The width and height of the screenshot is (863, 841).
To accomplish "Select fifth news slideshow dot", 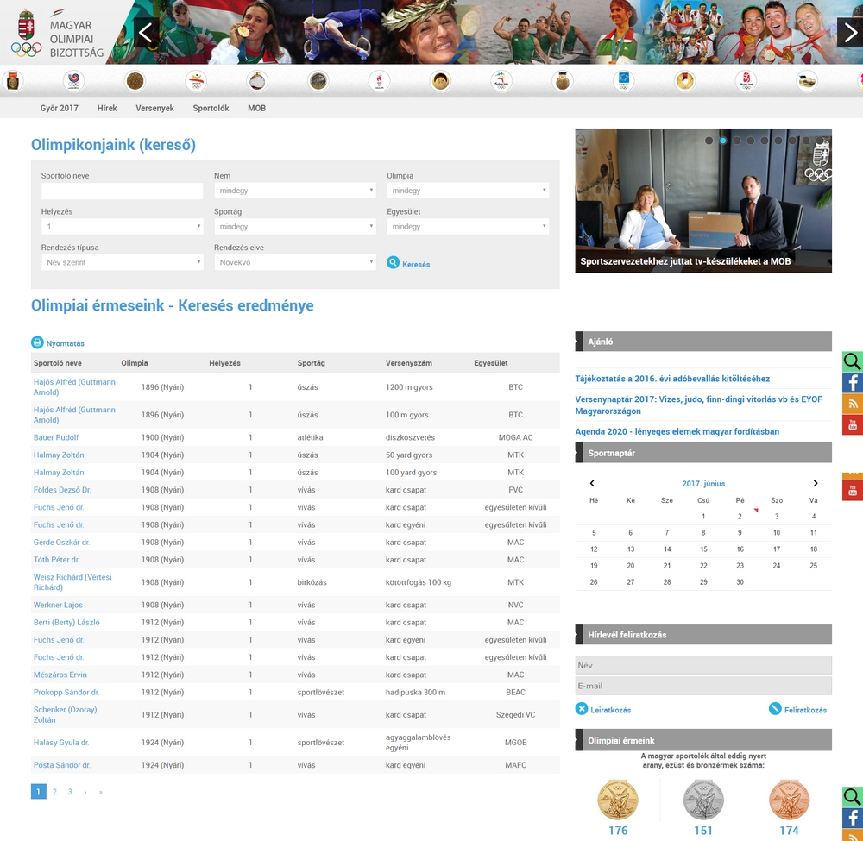I will tap(765, 141).
